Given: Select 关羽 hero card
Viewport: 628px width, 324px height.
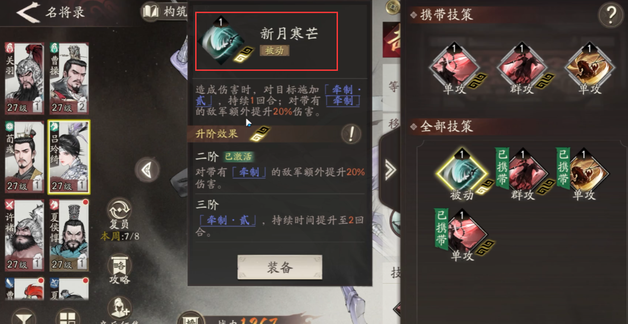Looking at the screenshot, I should (x=24, y=79).
